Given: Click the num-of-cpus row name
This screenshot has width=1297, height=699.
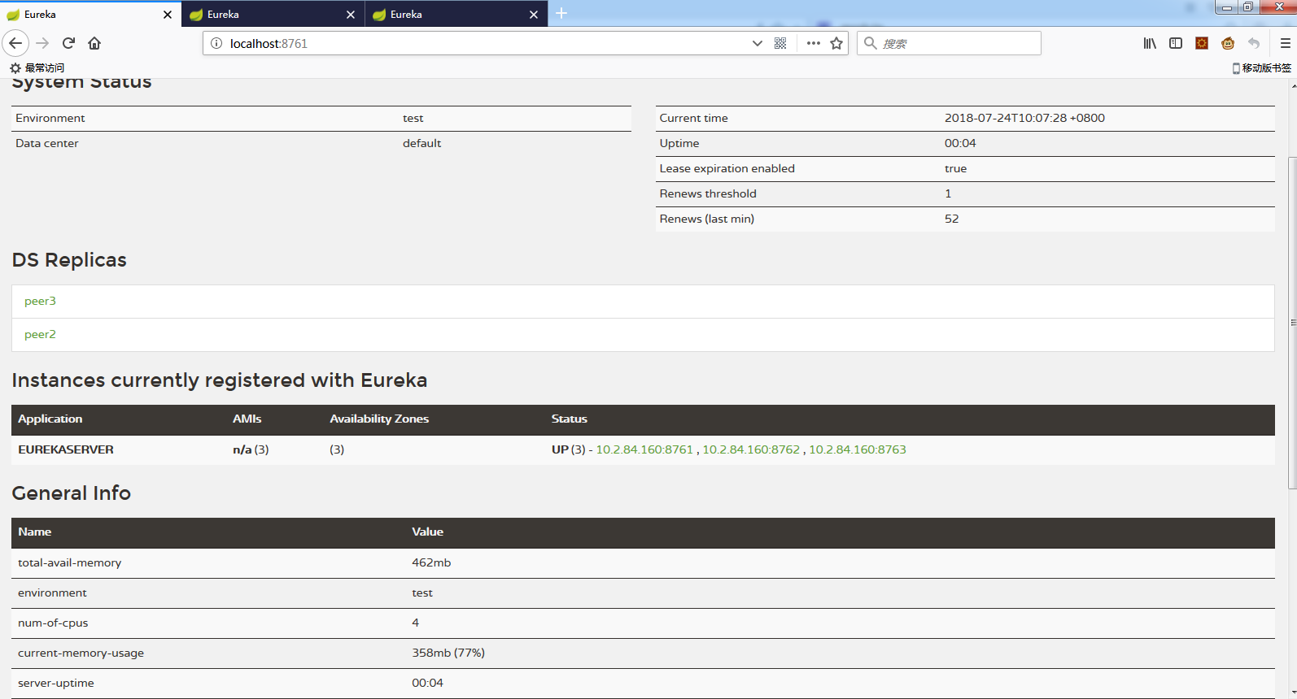Looking at the screenshot, I should coord(53,623).
